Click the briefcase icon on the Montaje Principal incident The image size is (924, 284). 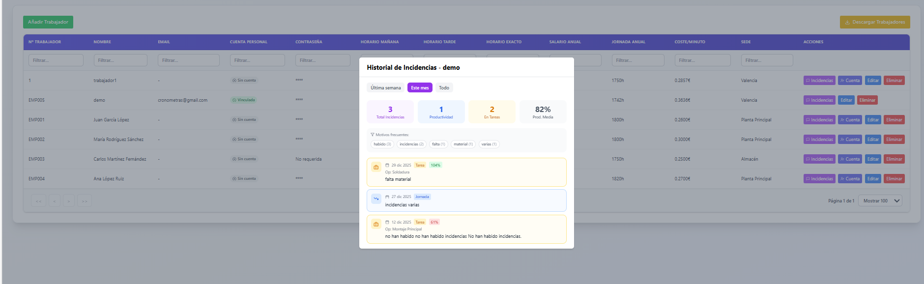tap(376, 224)
